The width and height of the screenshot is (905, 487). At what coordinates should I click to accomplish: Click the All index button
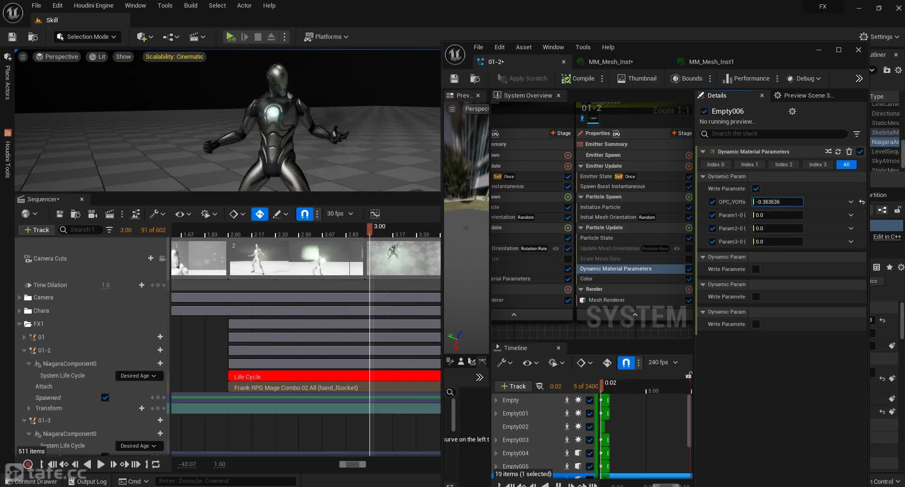[846, 165]
